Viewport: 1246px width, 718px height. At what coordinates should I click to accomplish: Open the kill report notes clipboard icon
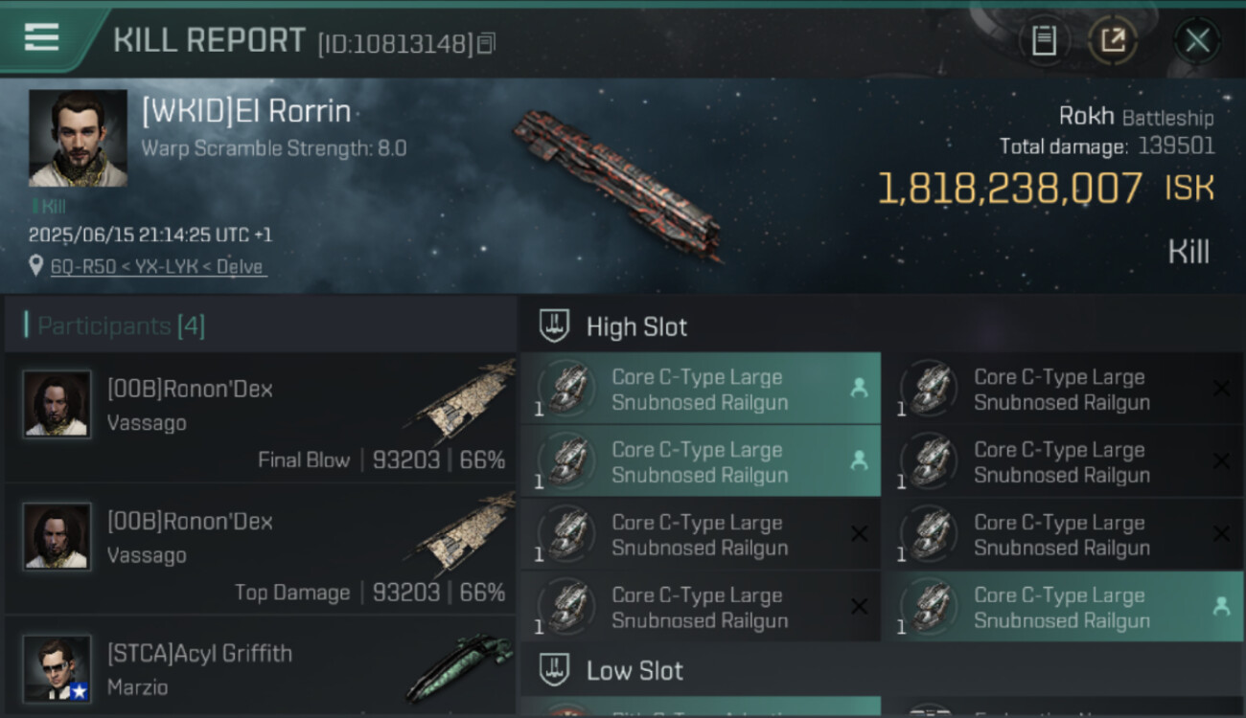pyautogui.click(x=1043, y=40)
